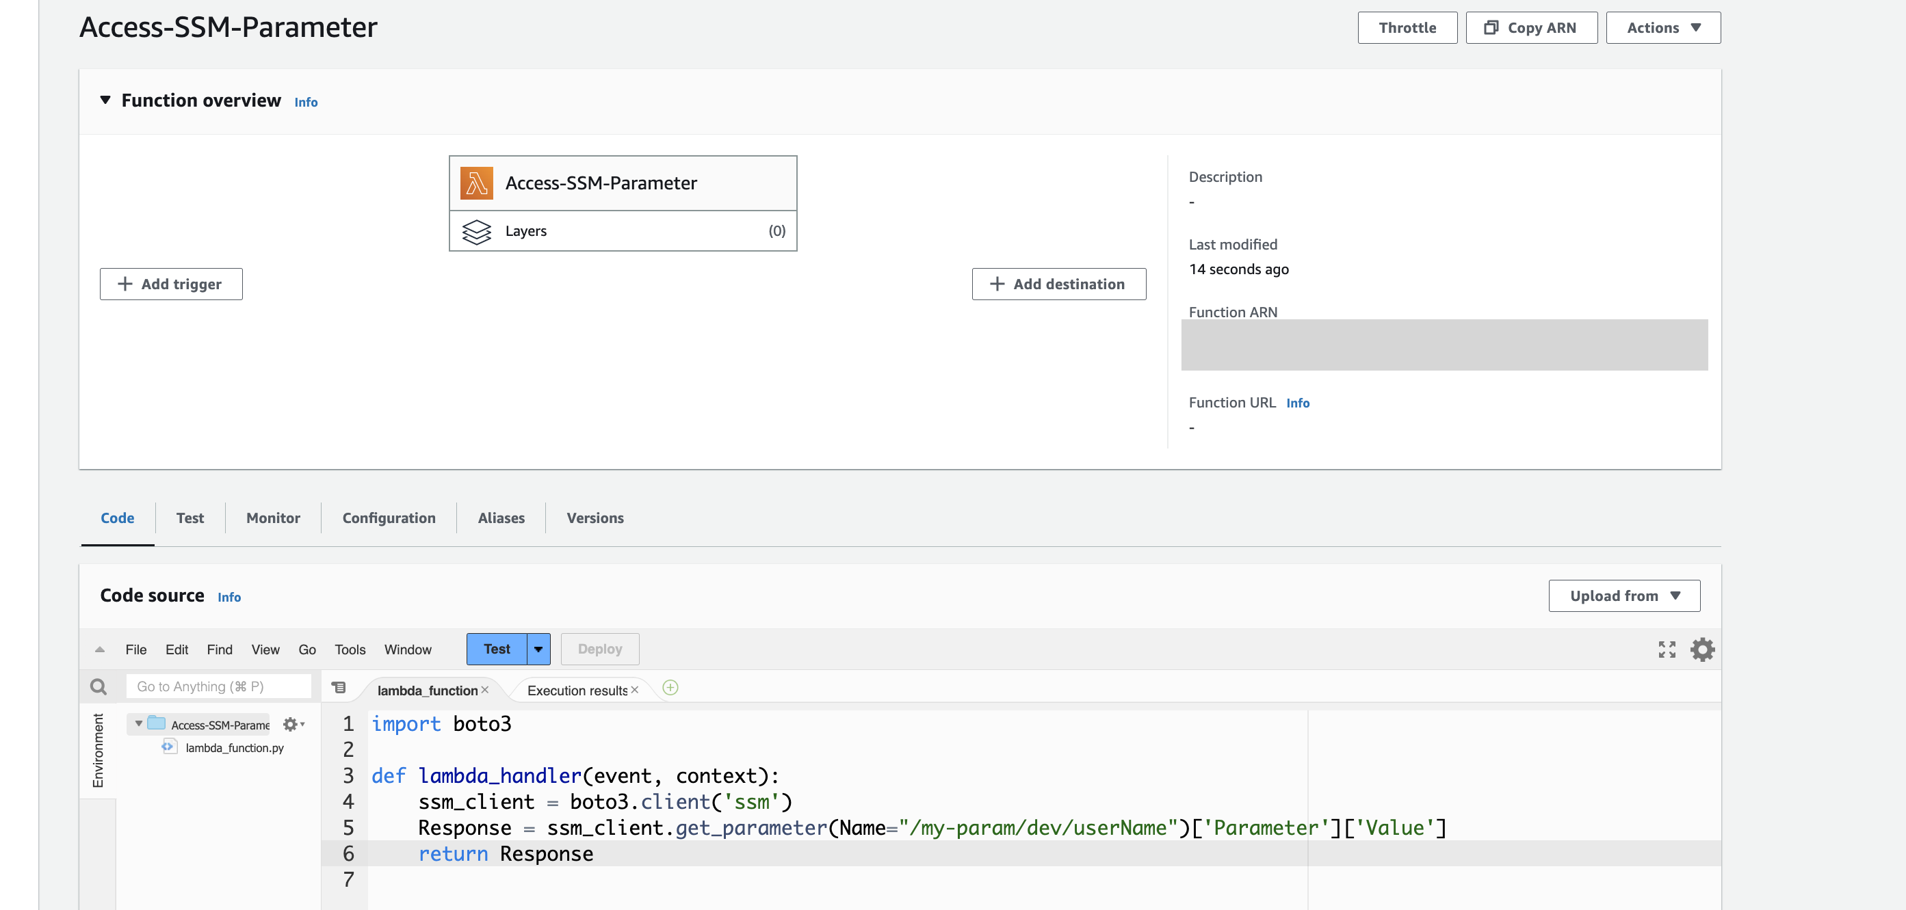Switch to the Aliases tab
1906x910 pixels.
click(501, 518)
